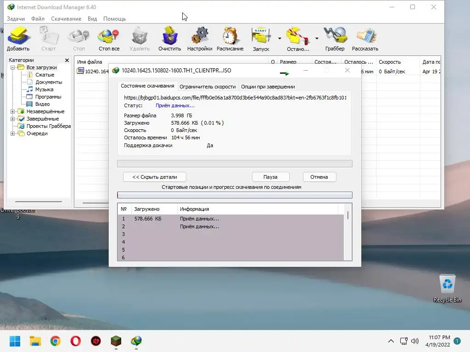470x352 pixels.
Task: Click the Скорость column header
Action: pyautogui.click(x=397, y=62)
